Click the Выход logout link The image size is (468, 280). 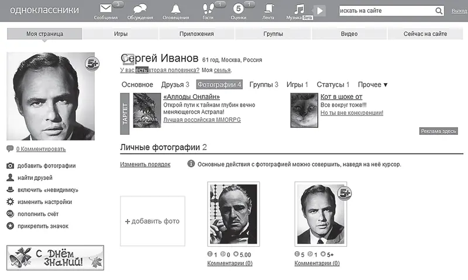(459, 11)
